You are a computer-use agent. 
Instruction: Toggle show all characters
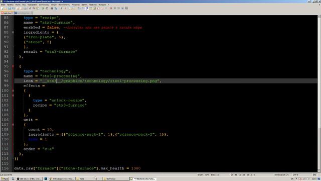(83, 8)
